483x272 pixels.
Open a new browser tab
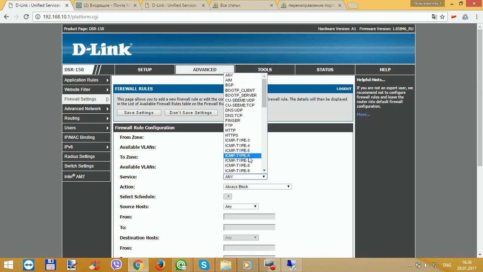tap(352, 6)
